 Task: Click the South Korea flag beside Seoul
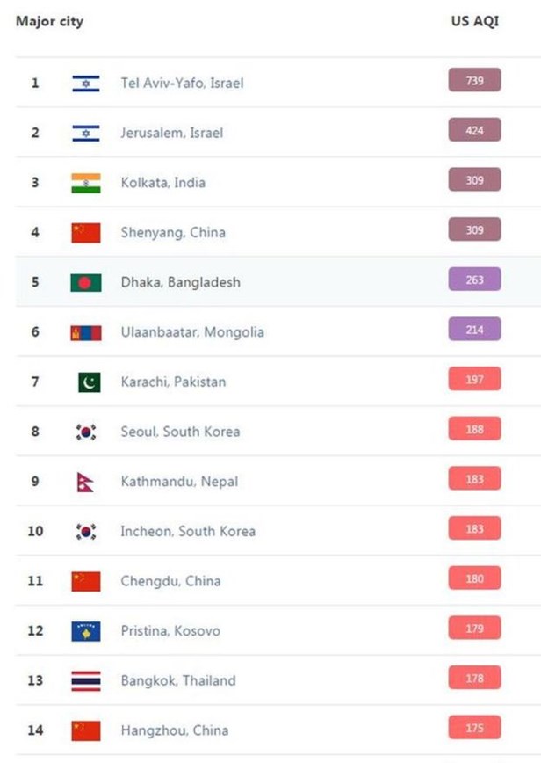(x=86, y=432)
